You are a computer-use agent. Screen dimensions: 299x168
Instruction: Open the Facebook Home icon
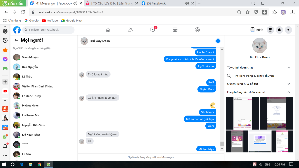(x=108, y=30)
